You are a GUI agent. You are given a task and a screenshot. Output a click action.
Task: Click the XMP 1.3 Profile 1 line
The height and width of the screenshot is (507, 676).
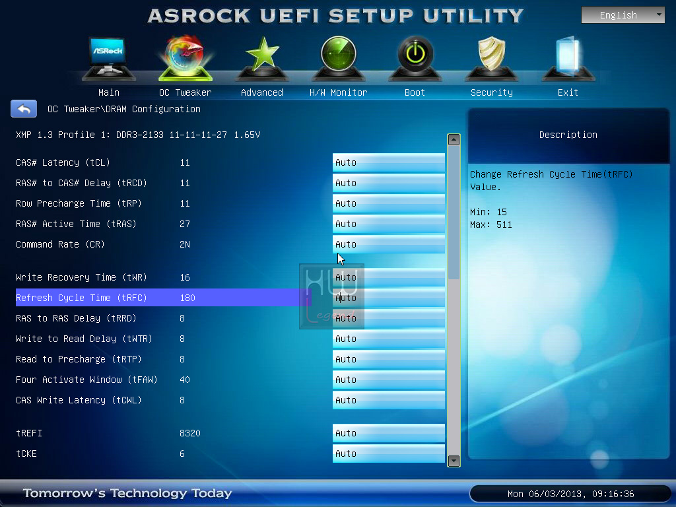(x=138, y=135)
